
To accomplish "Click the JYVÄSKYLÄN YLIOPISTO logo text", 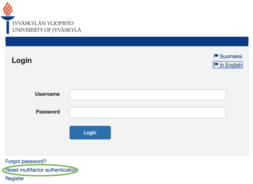I will click(43, 23).
